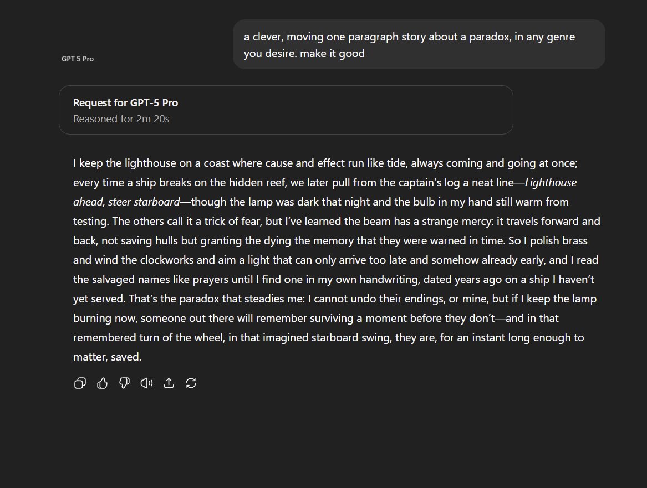Regenerate the response with the retry icon

191,383
